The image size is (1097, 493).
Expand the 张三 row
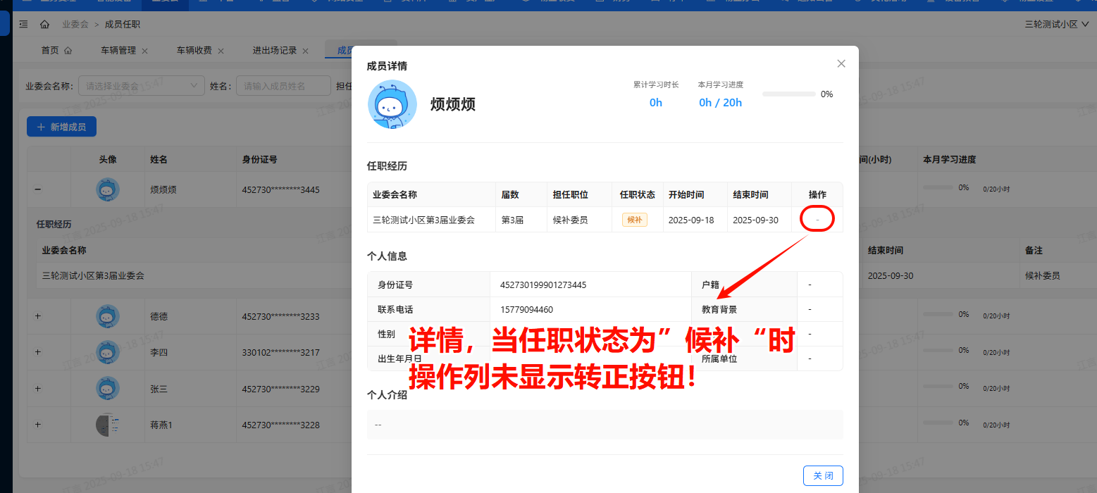click(x=38, y=389)
